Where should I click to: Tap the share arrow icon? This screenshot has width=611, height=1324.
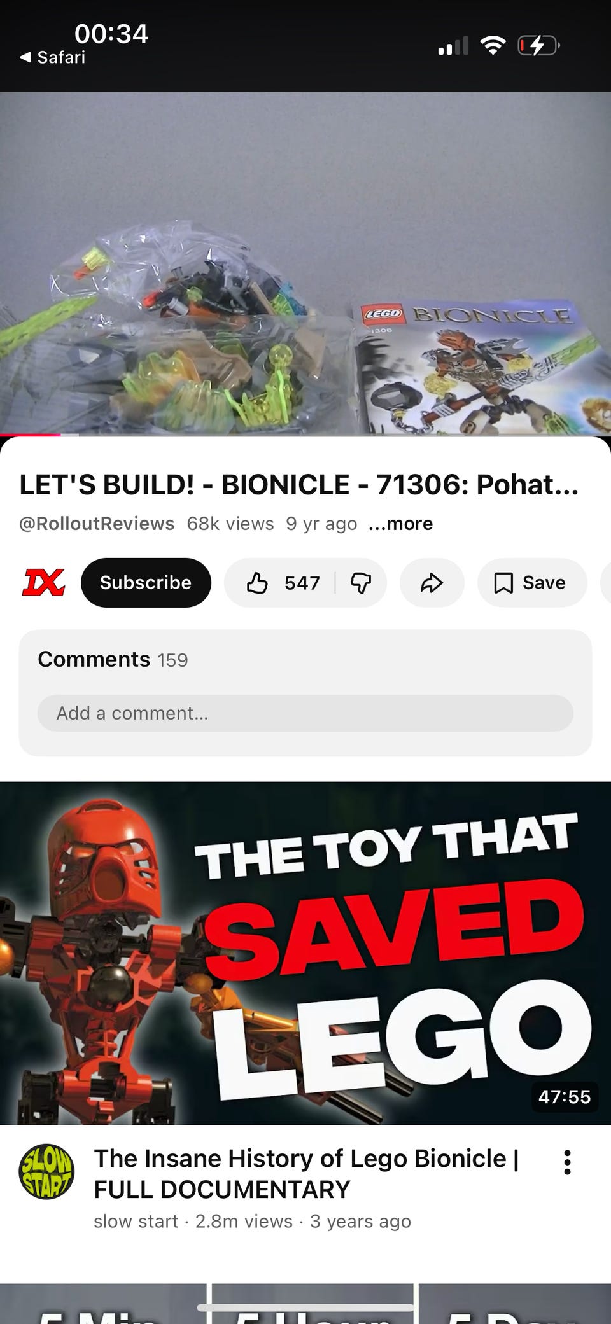point(432,583)
